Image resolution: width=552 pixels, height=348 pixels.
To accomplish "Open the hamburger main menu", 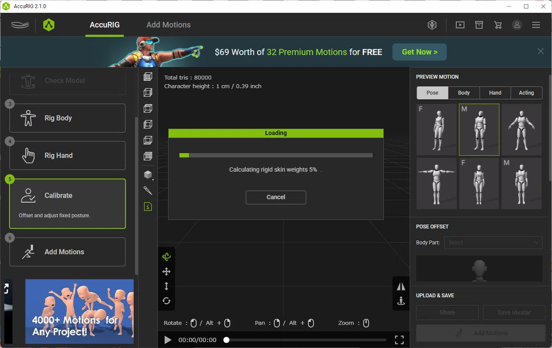I will (536, 25).
